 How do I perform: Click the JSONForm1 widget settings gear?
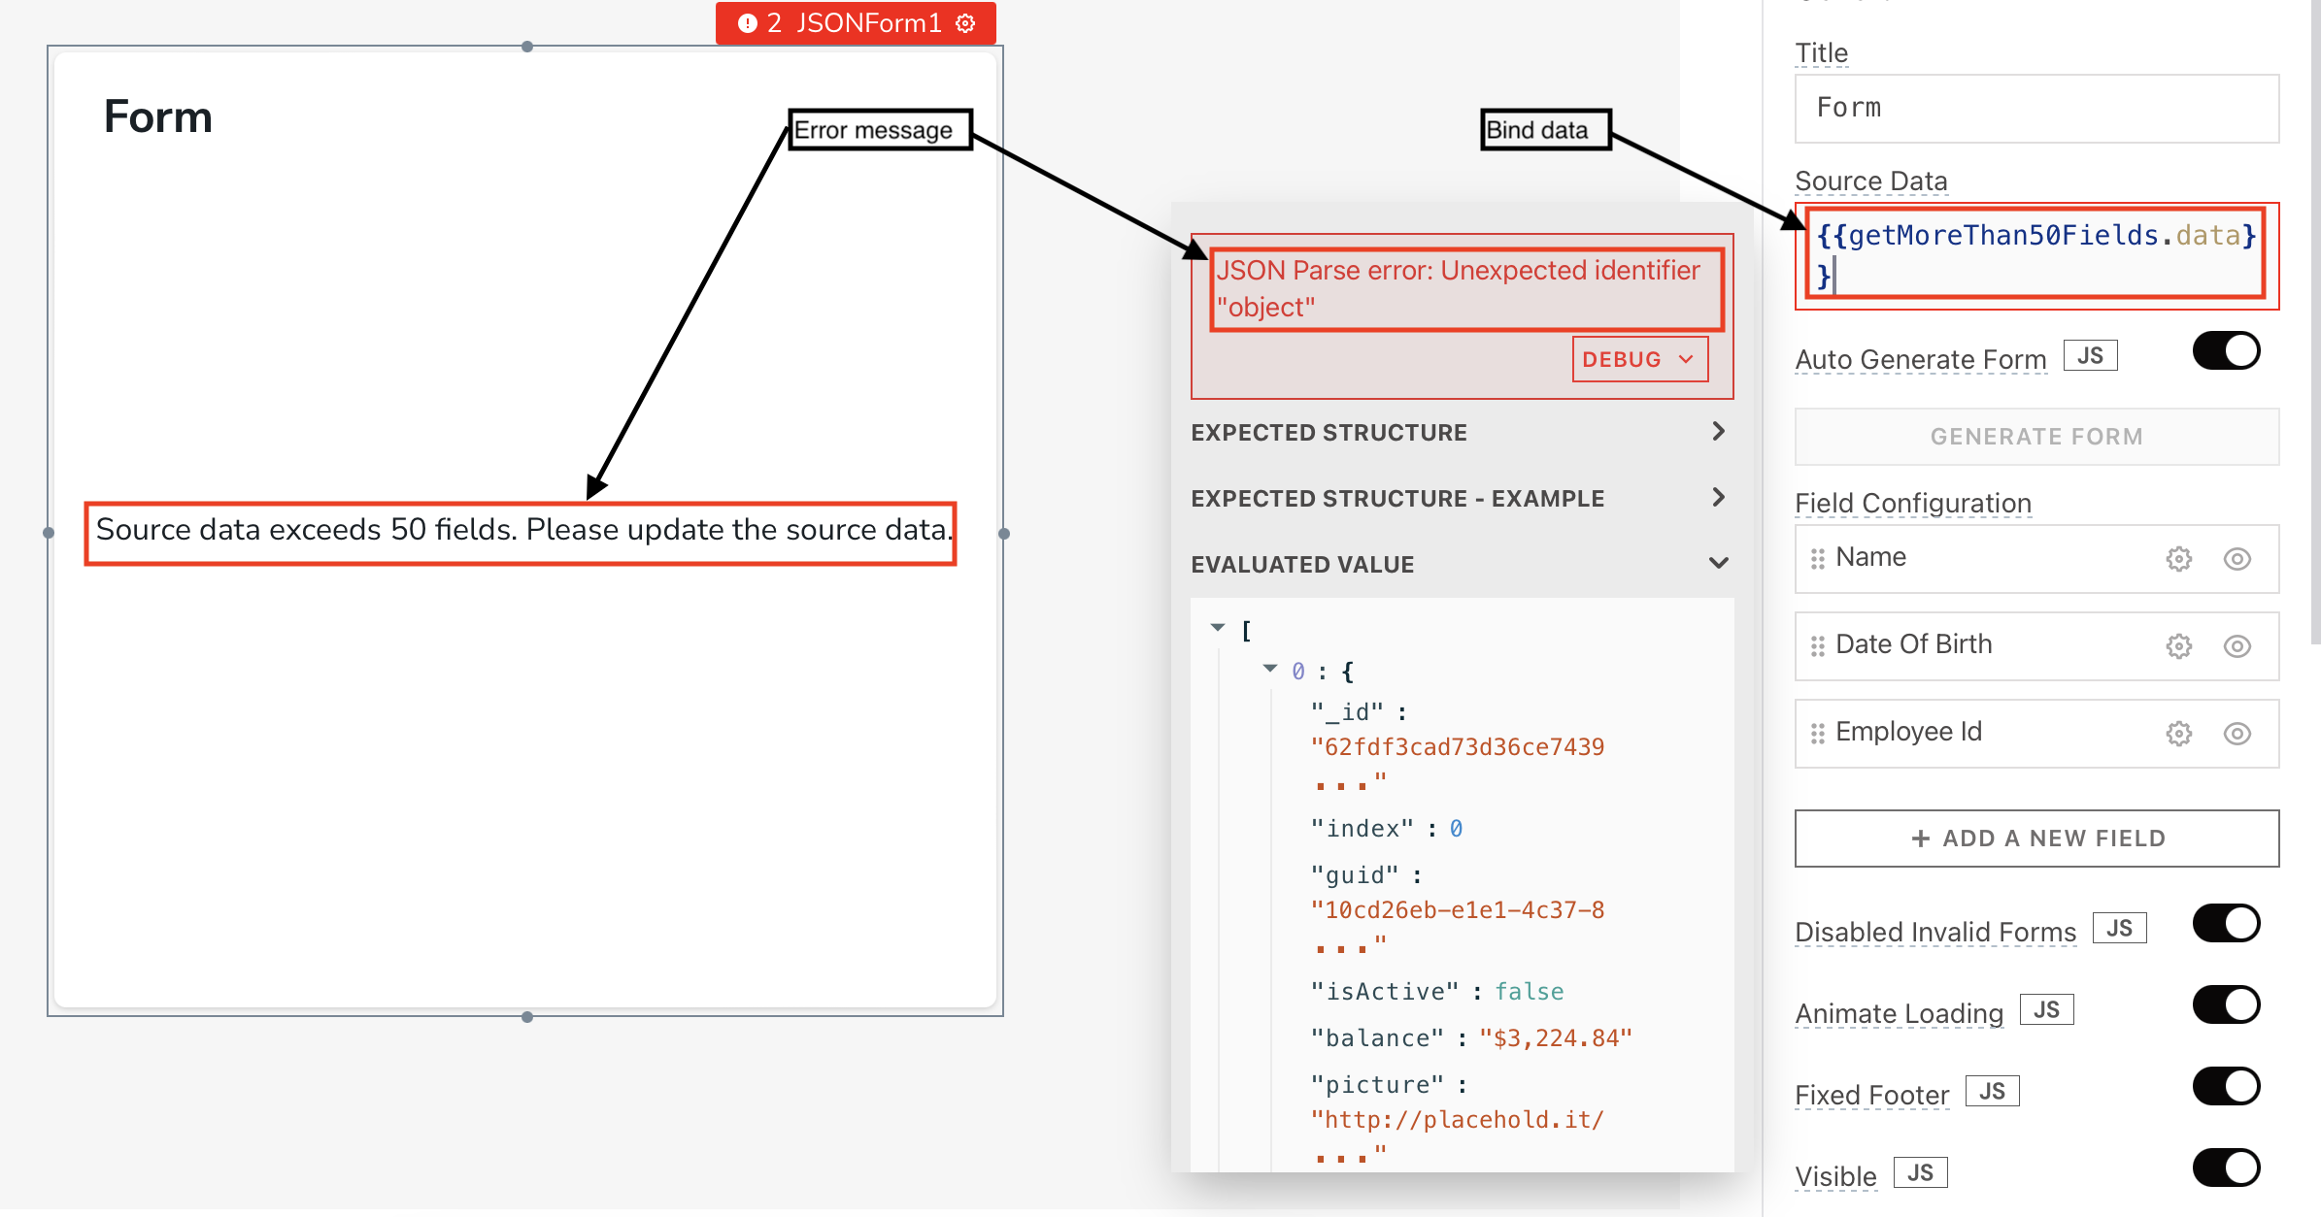[965, 23]
